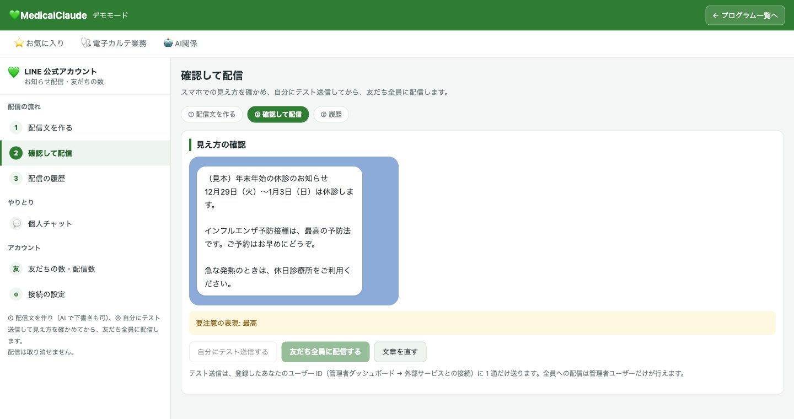This screenshot has width=794, height=419.
Task: Click step 1 circle beside 配信文を作る
Action: click(x=16, y=128)
